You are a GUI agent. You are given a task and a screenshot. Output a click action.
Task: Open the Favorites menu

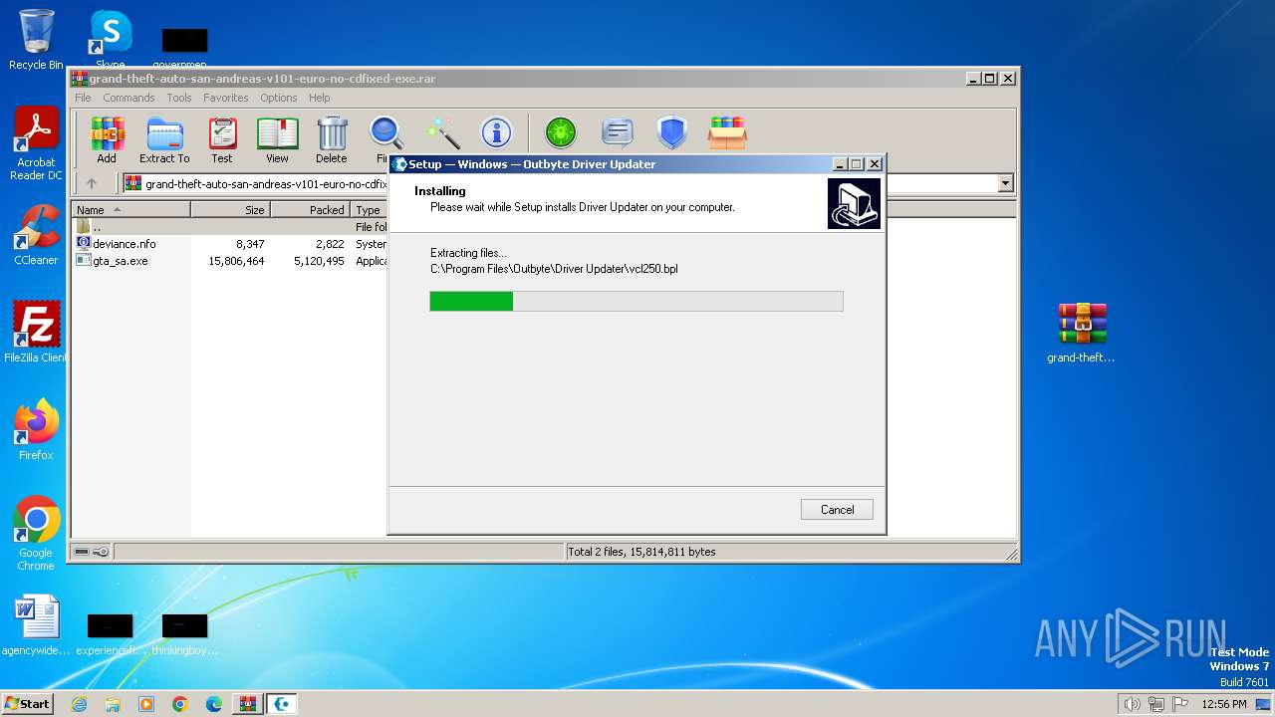pos(226,98)
